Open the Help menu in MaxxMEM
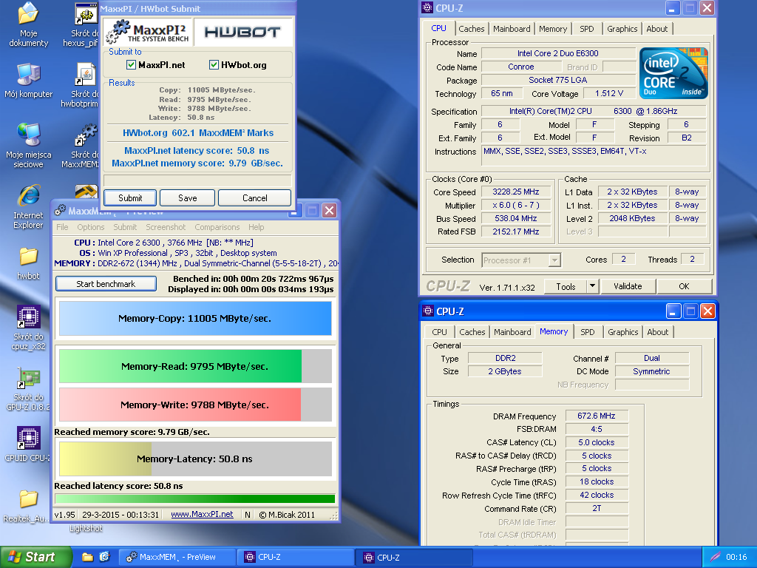This screenshot has width=757, height=568. [x=256, y=227]
